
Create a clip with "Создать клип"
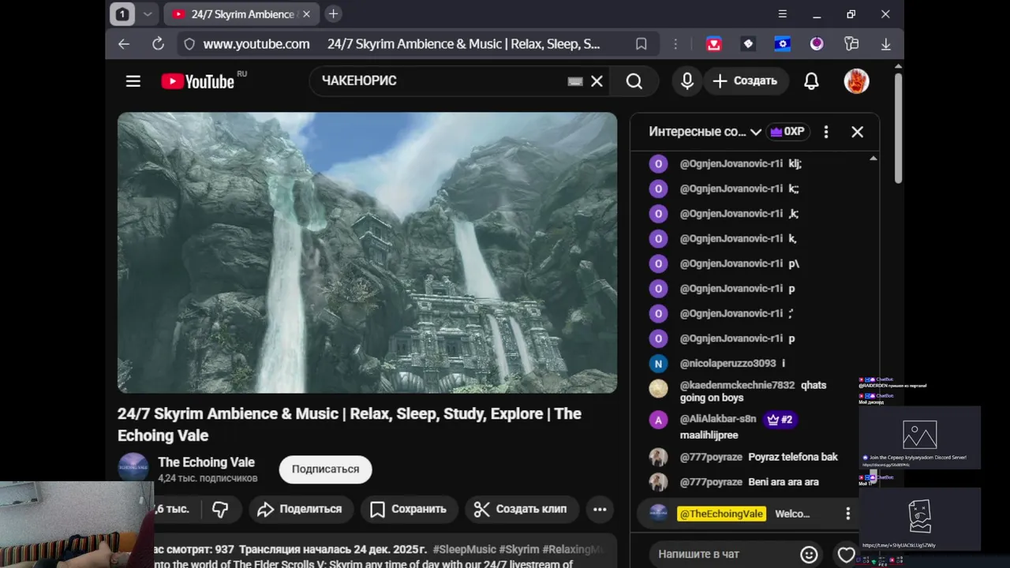(522, 509)
